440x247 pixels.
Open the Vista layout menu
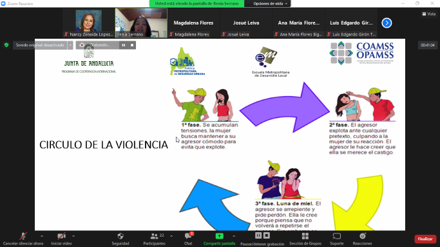pos(429,14)
